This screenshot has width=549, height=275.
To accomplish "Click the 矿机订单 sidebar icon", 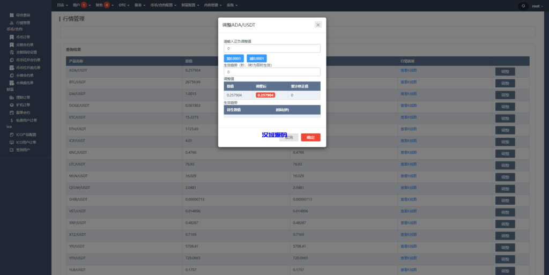I will (12, 105).
